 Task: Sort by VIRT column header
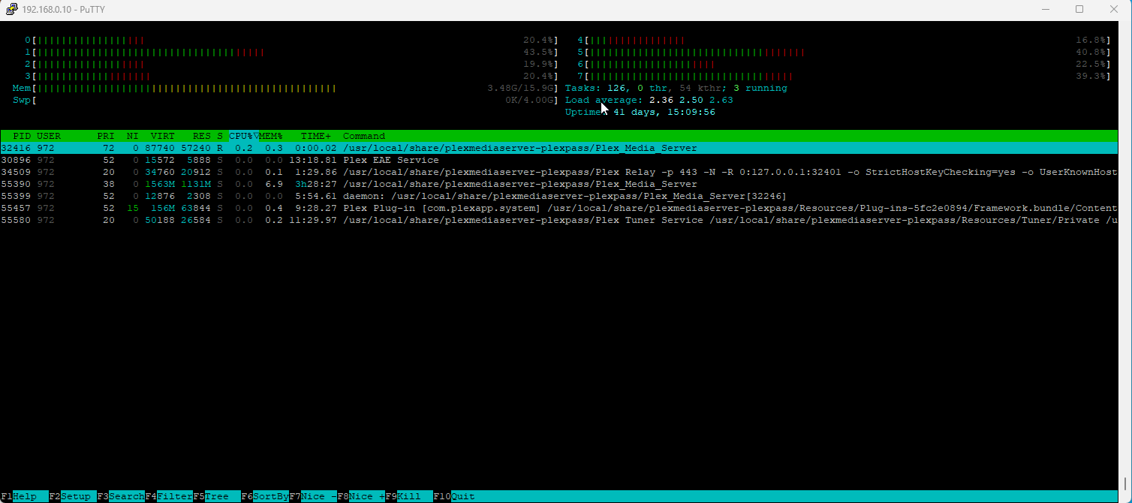[163, 136]
